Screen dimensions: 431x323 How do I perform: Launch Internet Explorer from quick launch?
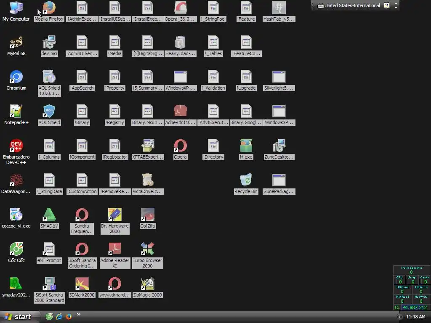[59, 316]
